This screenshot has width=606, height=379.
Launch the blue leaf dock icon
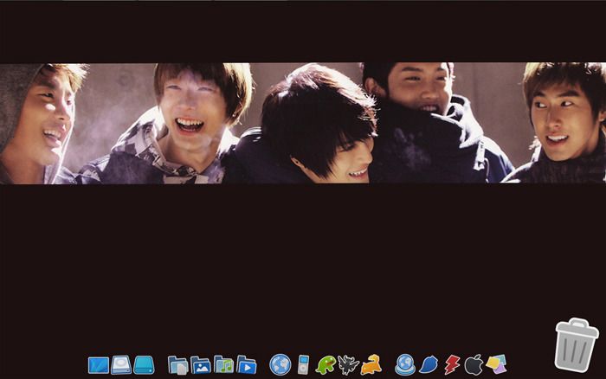(x=429, y=364)
